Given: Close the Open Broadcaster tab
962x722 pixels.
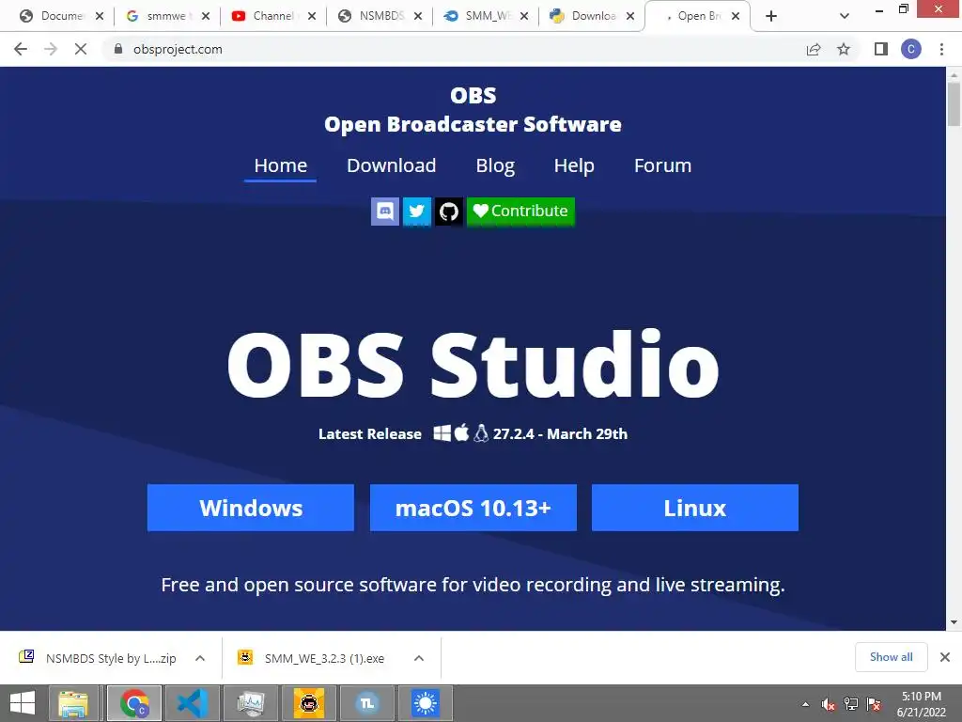Looking at the screenshot, I should (736, 16).
